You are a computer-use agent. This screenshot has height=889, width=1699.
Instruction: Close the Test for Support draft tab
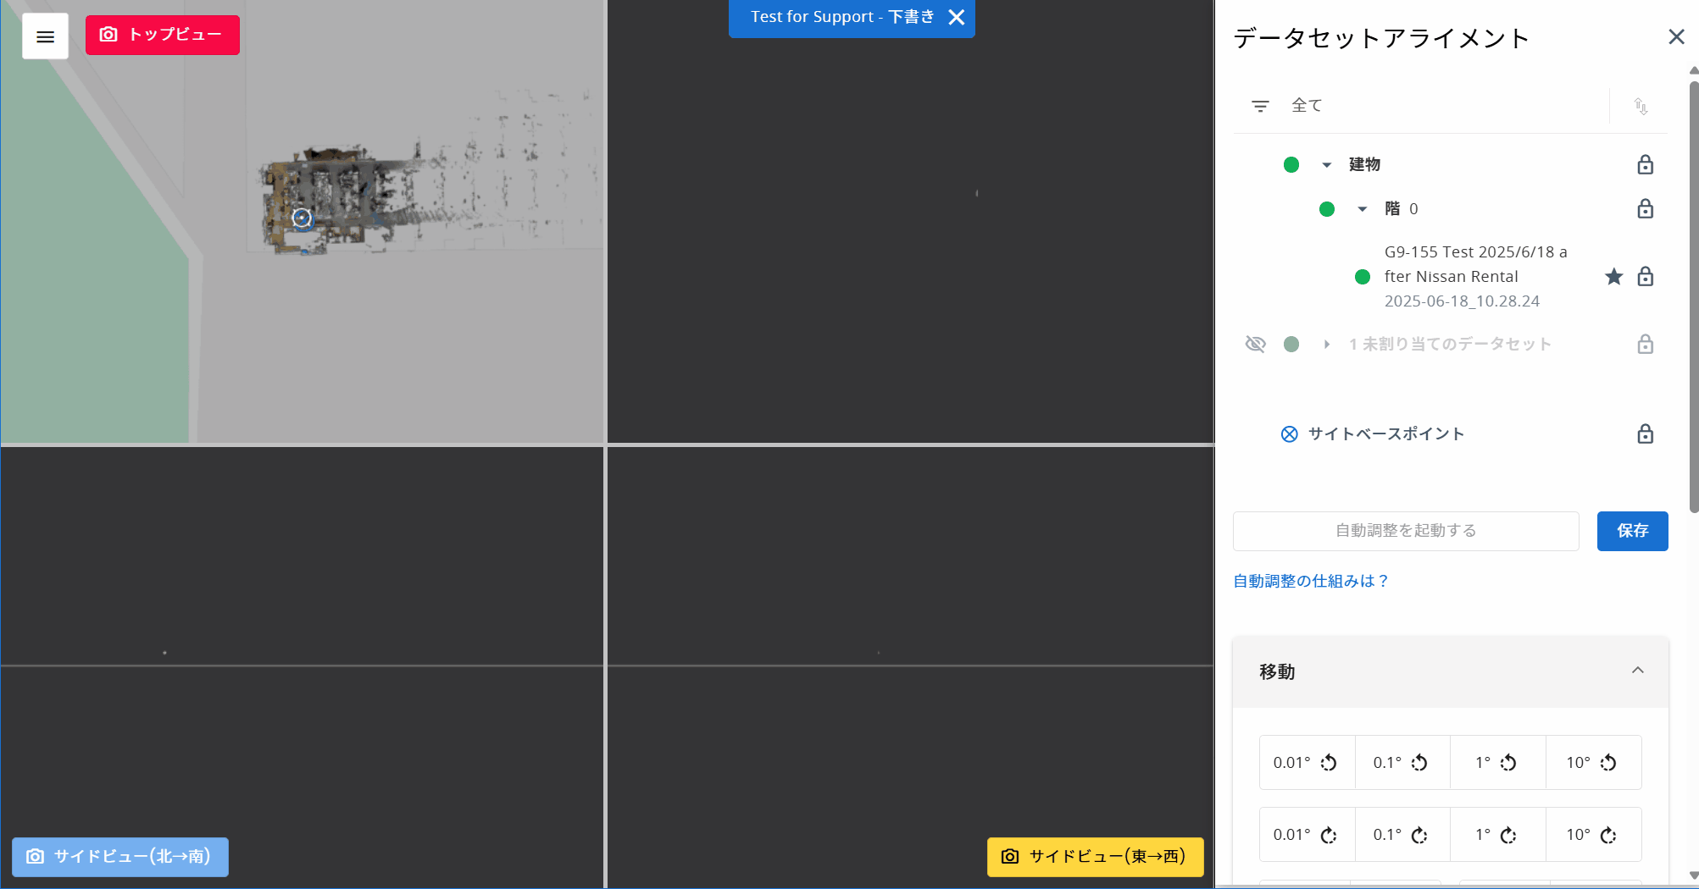pyautogui.click(x=957, y=17)
